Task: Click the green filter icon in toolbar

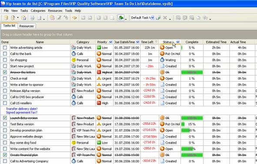Action: point(121,18)
